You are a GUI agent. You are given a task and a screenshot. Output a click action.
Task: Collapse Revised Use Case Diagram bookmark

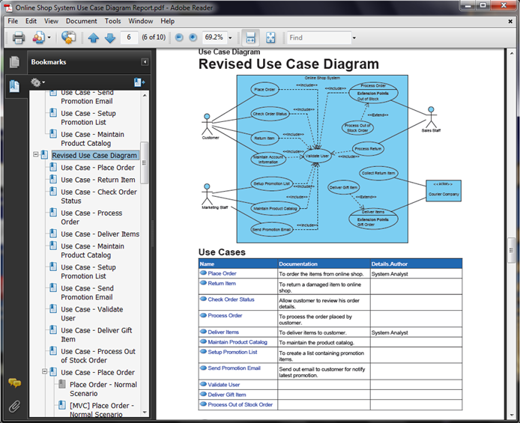coord(36,155)
